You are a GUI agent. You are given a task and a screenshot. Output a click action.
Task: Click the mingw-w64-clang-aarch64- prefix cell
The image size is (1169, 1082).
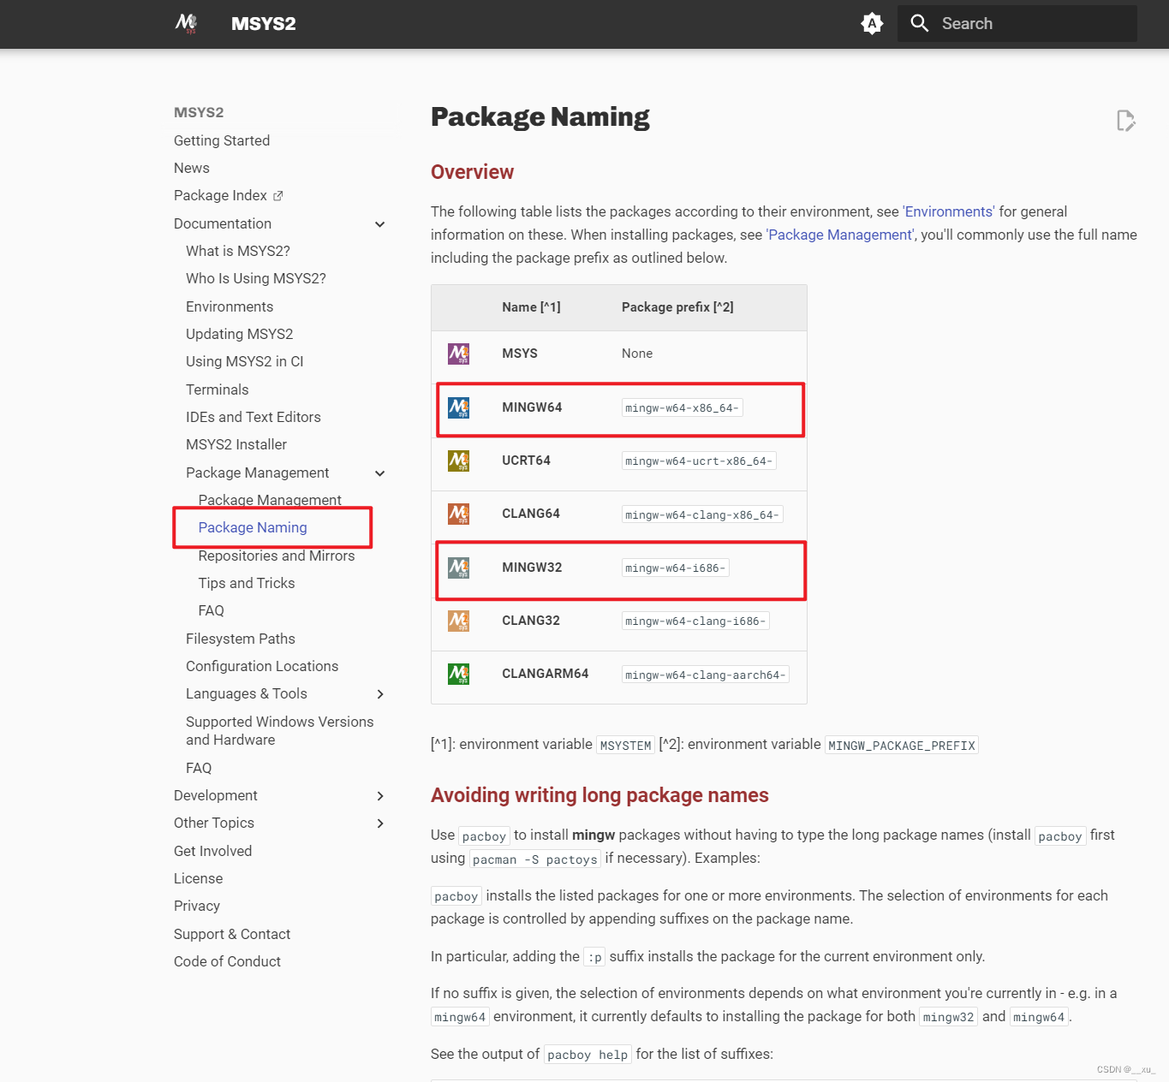[706, 675]
